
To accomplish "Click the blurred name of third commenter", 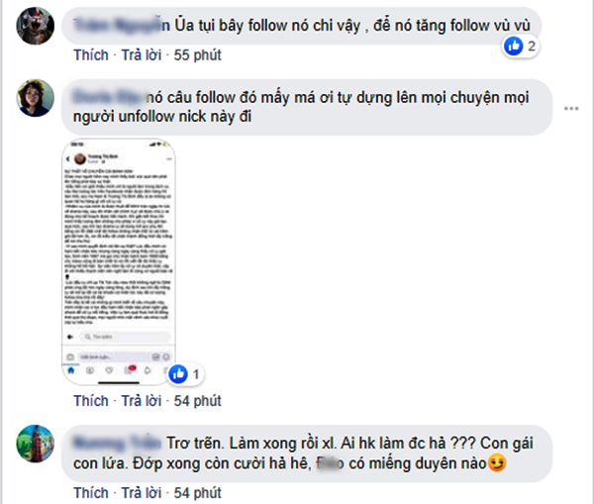I will (117, 443).
